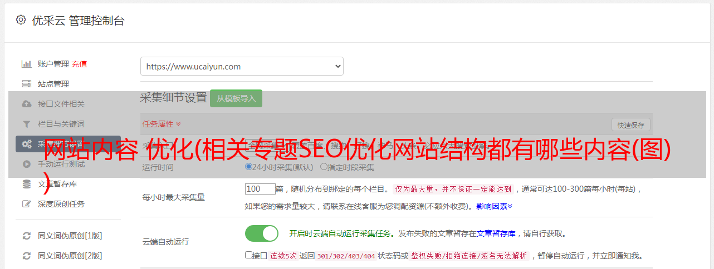Expand the 影响因素 link
The width and height of the screenshot is (714, 269).
click(x=494, y=206)
